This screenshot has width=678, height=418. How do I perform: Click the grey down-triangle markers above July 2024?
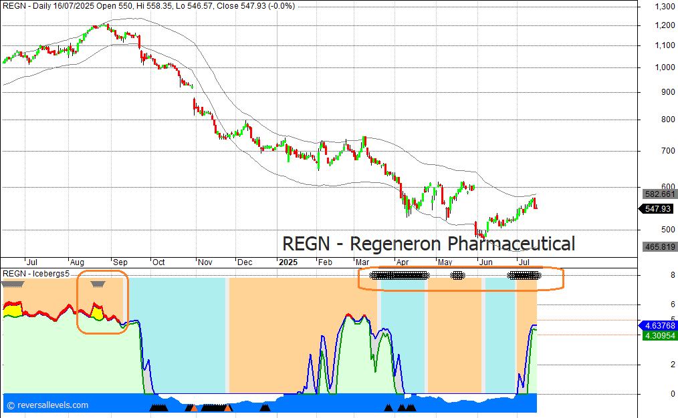point(13,284)
